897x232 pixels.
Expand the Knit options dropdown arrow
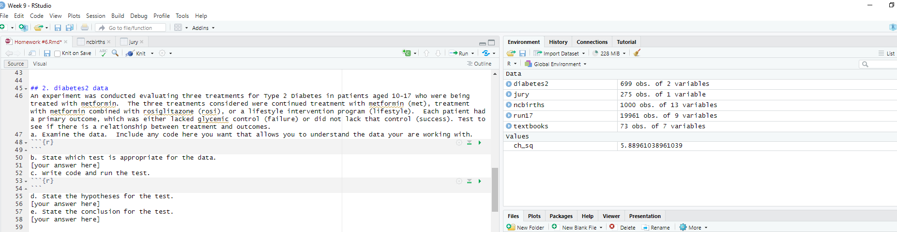[152, 54]
